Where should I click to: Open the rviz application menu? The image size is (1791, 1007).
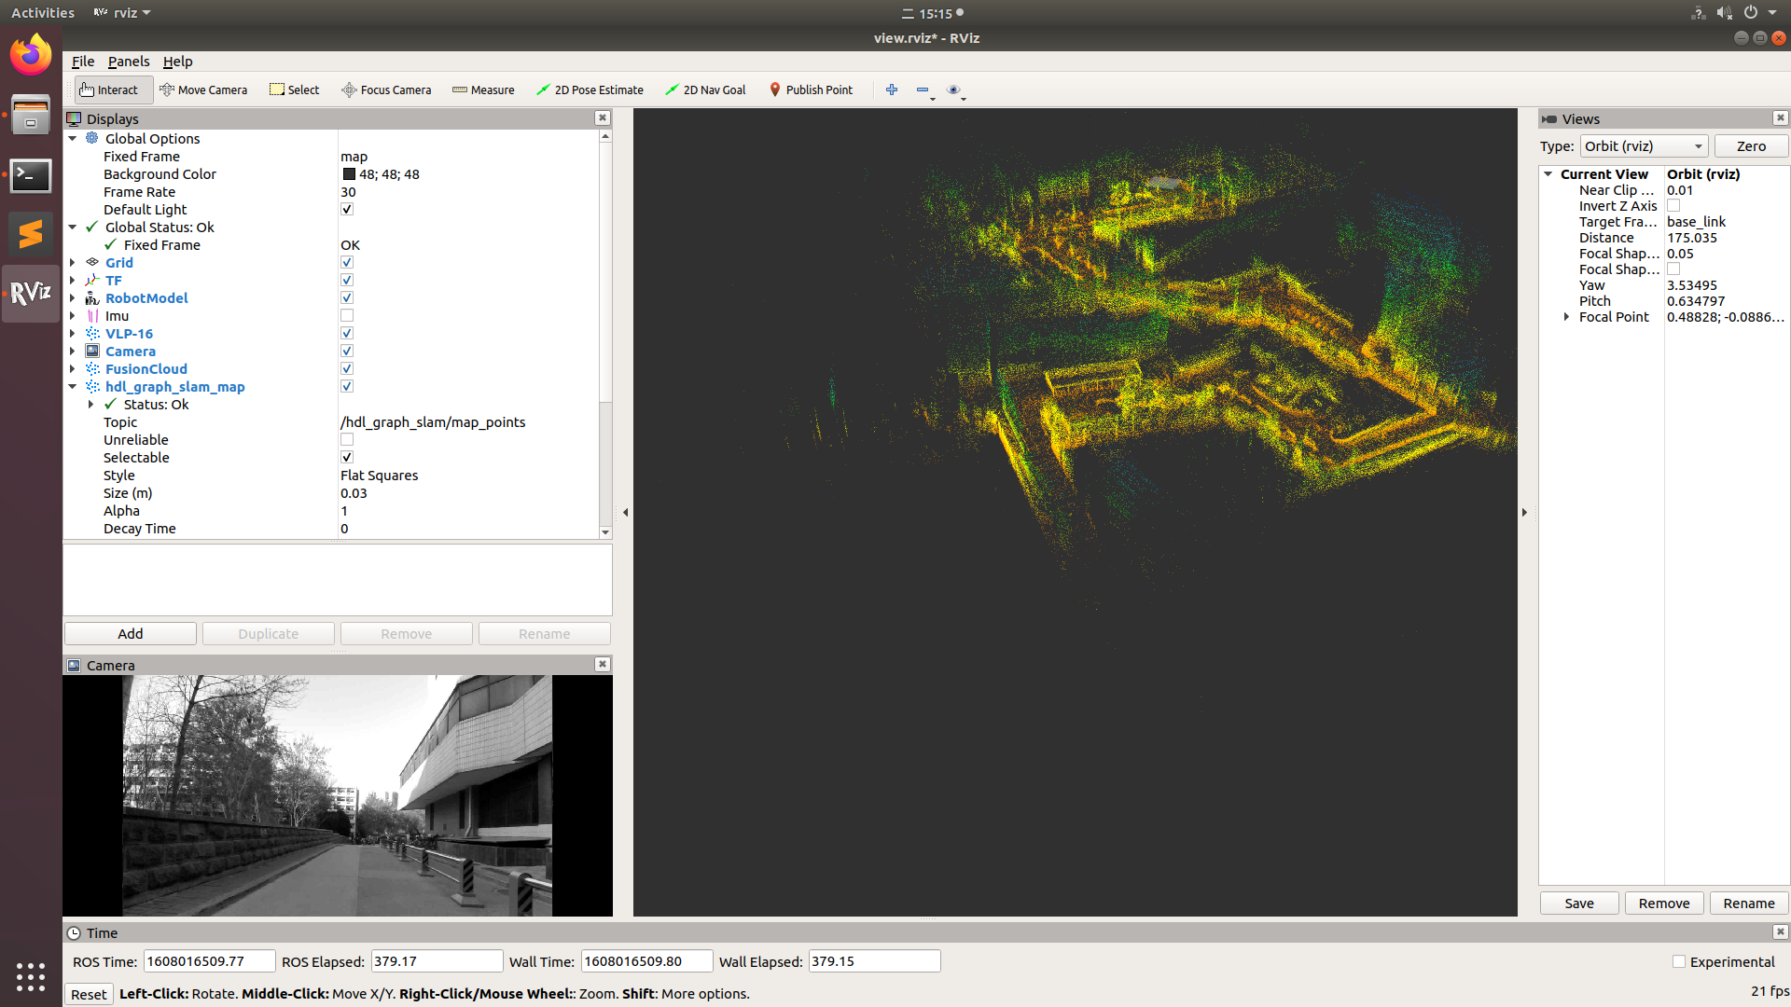(122, 13)
